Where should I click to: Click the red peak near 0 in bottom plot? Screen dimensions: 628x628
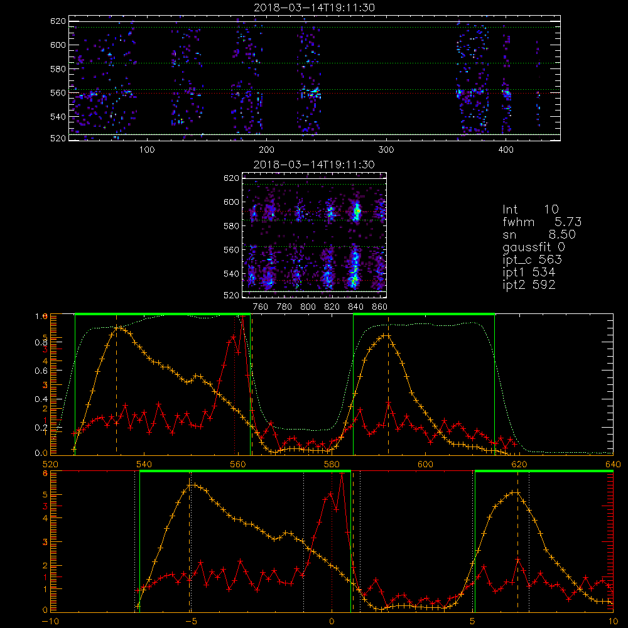342,473
